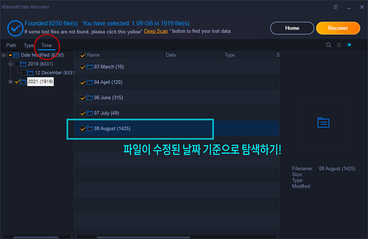The width and height of the screenshot is (368, 239).
Task: Click the 07 July folder icon
Action: click(x=90, y=113)
